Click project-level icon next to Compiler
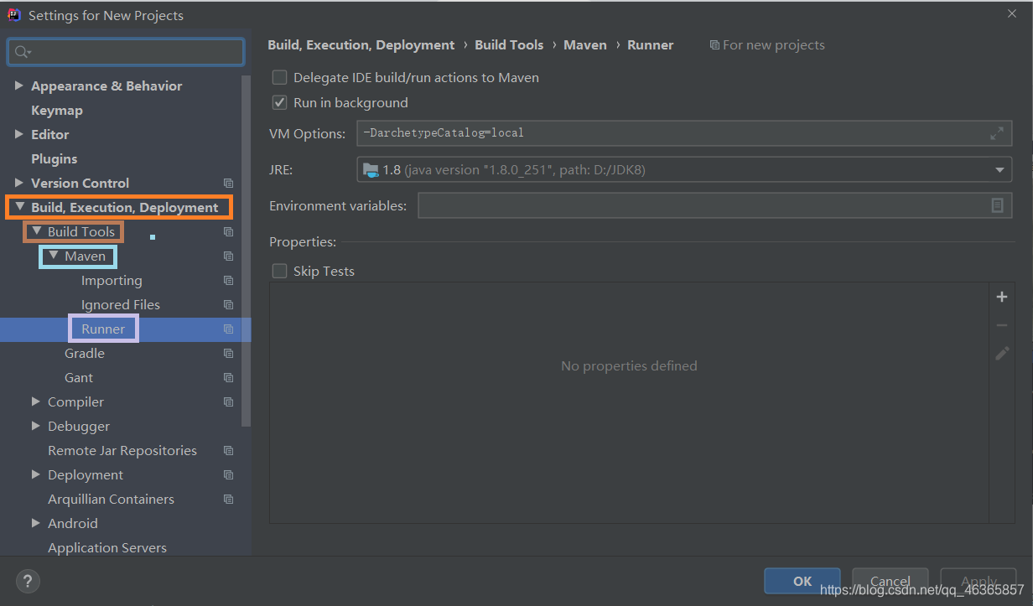 click(x=228, y=401)
